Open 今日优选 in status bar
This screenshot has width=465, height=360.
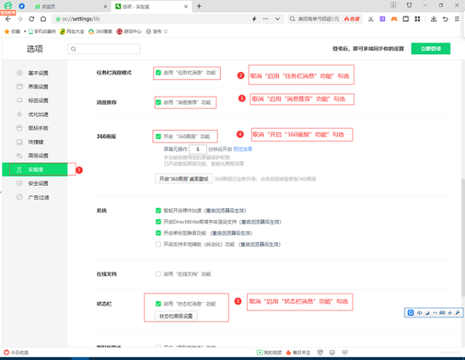click(16, 352)
